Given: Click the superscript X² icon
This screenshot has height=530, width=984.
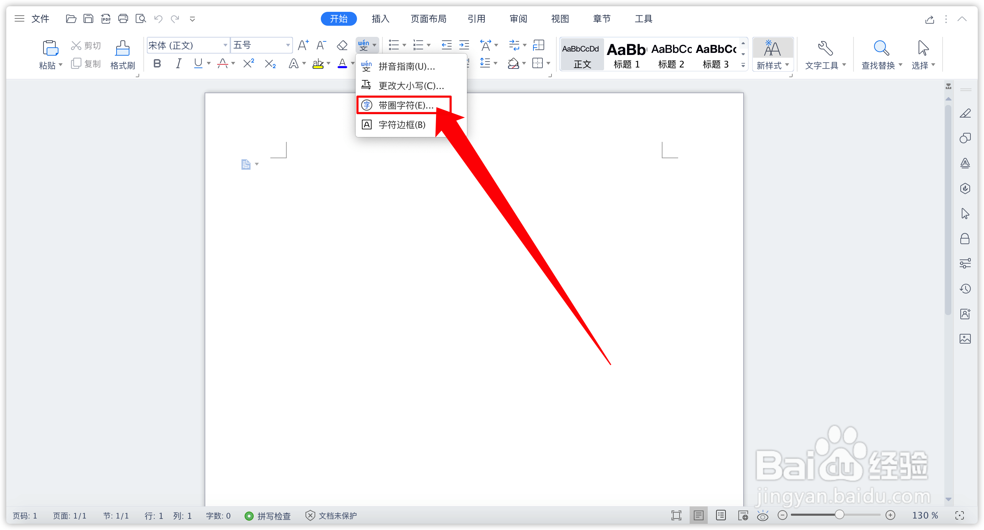Looking at the screenshot, I should [249, 64].
